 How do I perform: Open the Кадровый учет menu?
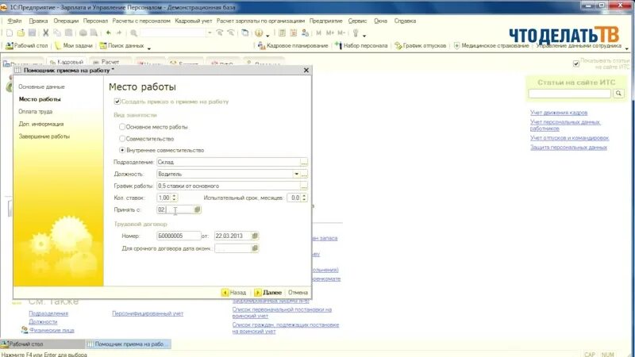coord(193,21)
